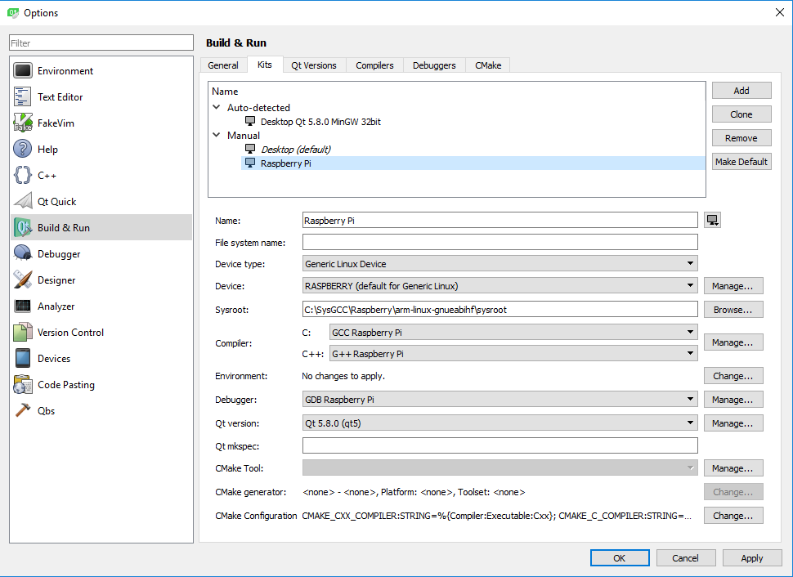
Task: Click the Make Default button
Action: pos(741,162)
